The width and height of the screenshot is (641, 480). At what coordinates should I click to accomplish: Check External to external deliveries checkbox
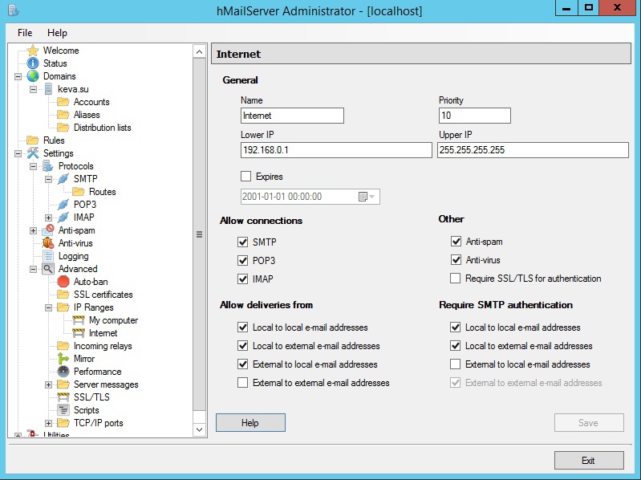(242, 383)
